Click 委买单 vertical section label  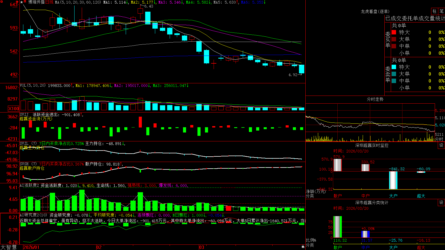[x=388, y=39]
